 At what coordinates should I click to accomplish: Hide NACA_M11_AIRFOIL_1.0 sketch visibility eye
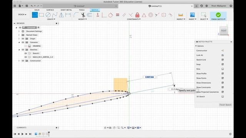pyautogui.click(x=26, y=57)
